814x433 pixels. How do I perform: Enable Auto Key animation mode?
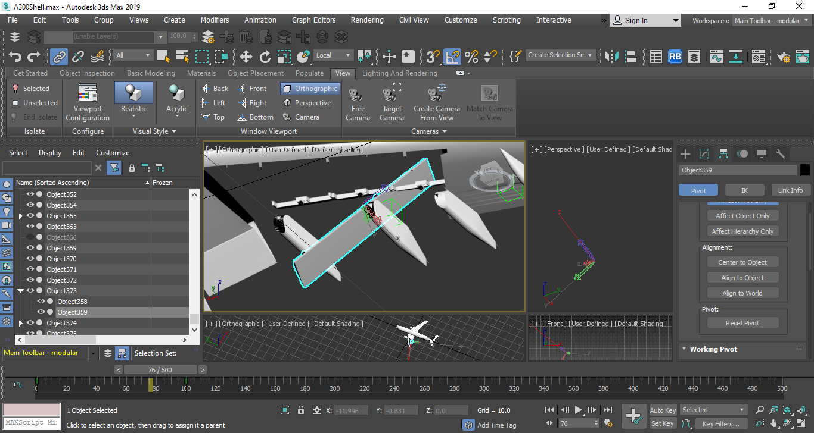(663, 410)
